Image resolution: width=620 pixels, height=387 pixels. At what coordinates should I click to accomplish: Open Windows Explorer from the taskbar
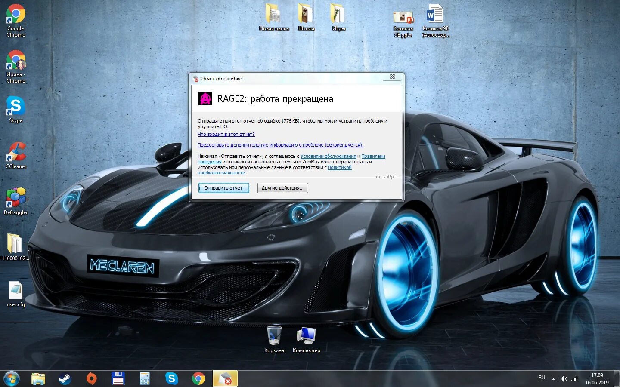[38, 379]
